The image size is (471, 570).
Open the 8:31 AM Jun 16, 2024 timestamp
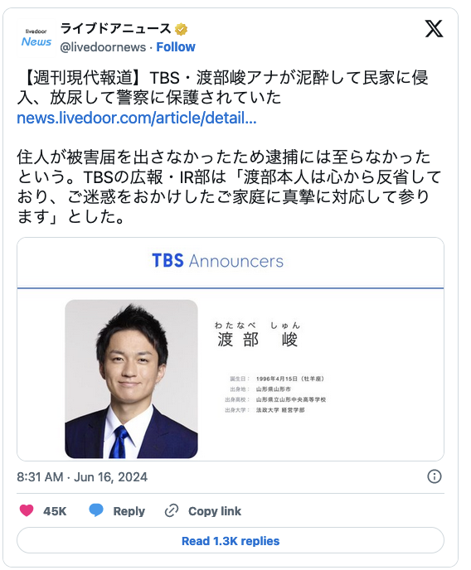(x=82, y=476)
